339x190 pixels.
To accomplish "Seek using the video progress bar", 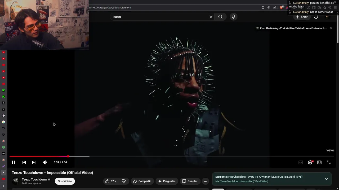I will [x=172, y=156].
